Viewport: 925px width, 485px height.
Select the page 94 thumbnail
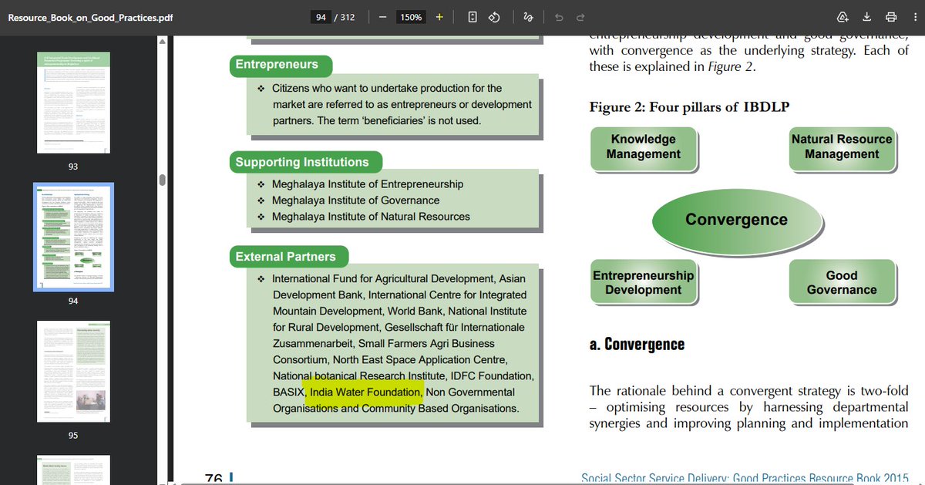click(x=73, y=237)
